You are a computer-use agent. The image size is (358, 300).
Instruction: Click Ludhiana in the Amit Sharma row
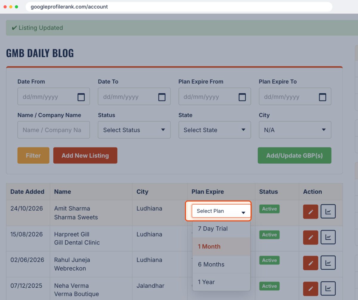coord(149,208)
